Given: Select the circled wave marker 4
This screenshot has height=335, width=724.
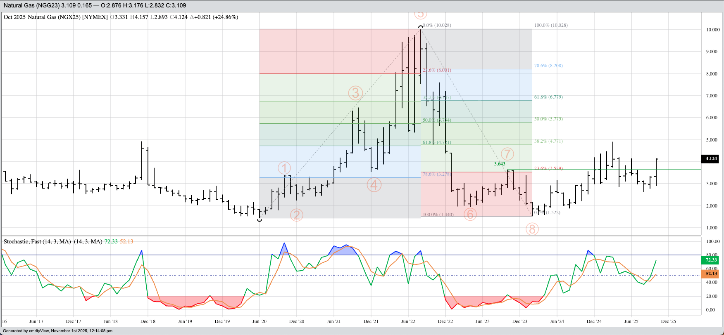Looking at the screenshot, I should point(374,185).
